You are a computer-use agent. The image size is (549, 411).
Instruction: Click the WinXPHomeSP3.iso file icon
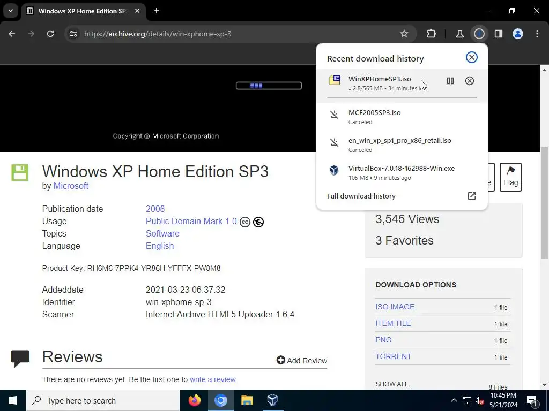pyautogui.click(x=335, y=80)
